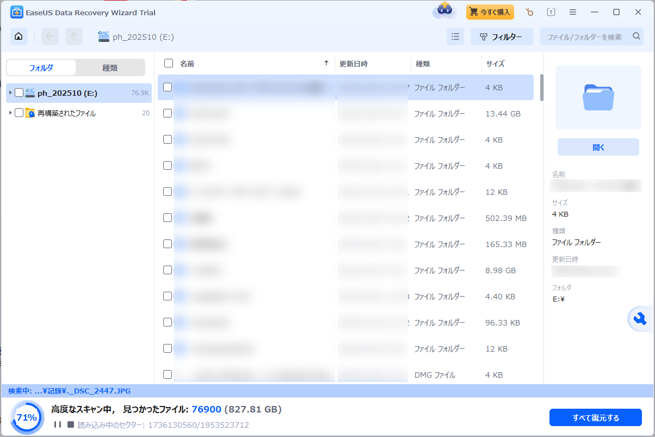Expand the ph_202510 (E:) tree node

coord(10,93)
